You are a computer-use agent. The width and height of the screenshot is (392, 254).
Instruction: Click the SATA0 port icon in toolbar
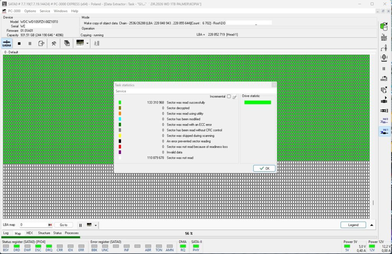(x=7, y=43)
